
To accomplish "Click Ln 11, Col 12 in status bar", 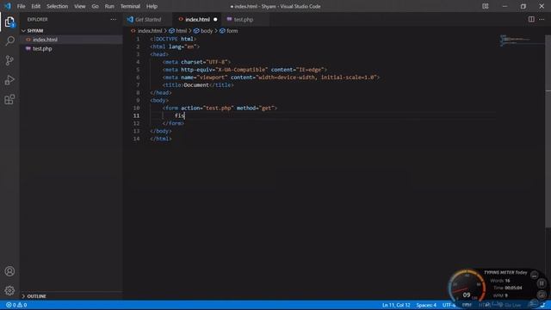I will [x=396, y=305].
